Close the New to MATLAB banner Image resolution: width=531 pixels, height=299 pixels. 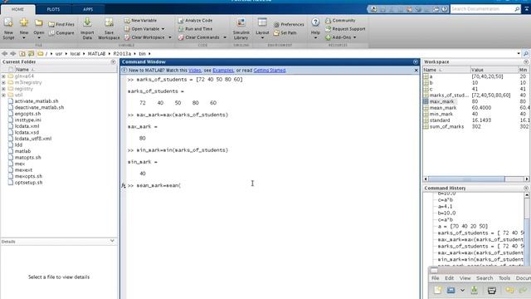pos(417,70)
